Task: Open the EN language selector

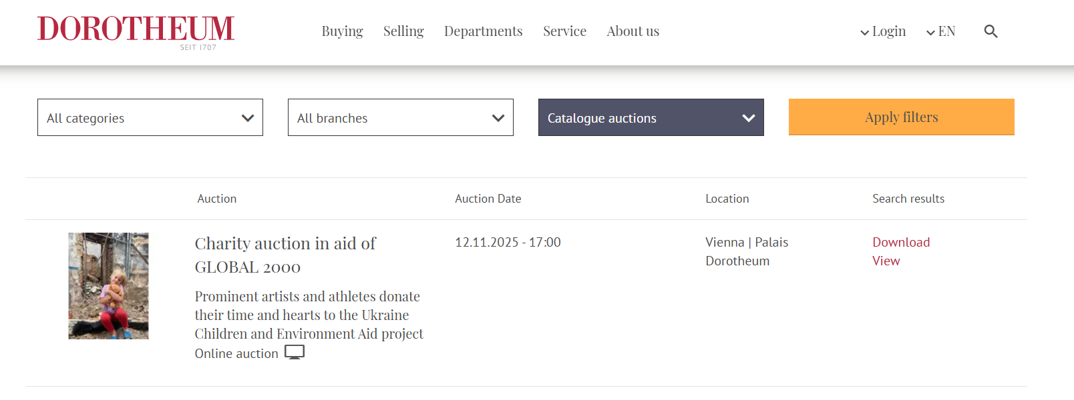Action: 941,31
